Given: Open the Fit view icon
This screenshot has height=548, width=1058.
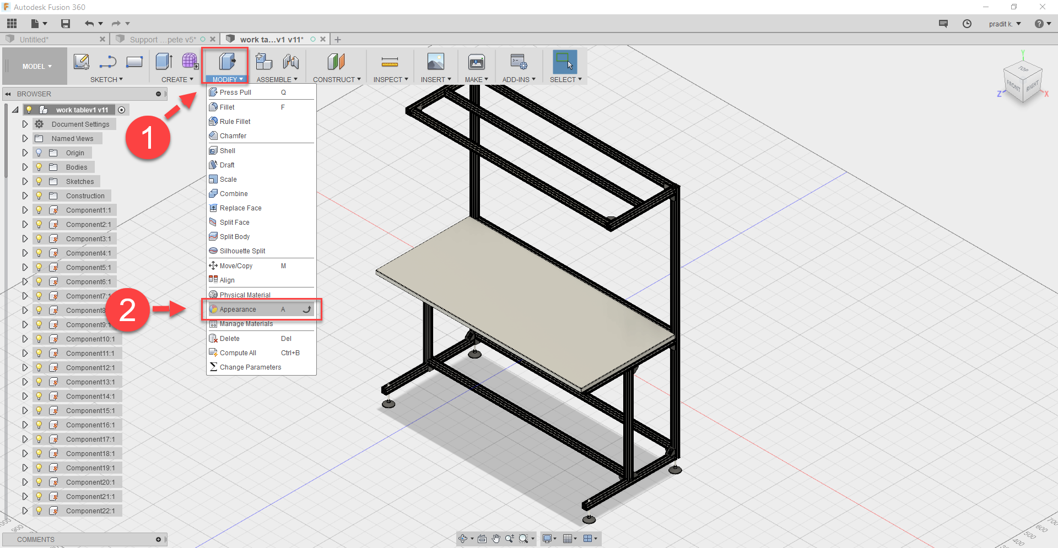Looking at the screenshot, I should click(x=524, y=539).
